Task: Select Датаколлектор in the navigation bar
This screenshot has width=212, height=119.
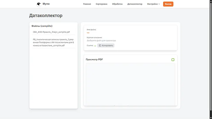Action: (x=135, y=4)
